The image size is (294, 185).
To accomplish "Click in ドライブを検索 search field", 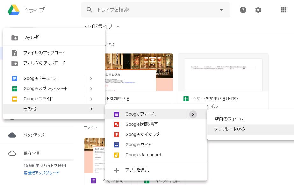I will (156, 10).
